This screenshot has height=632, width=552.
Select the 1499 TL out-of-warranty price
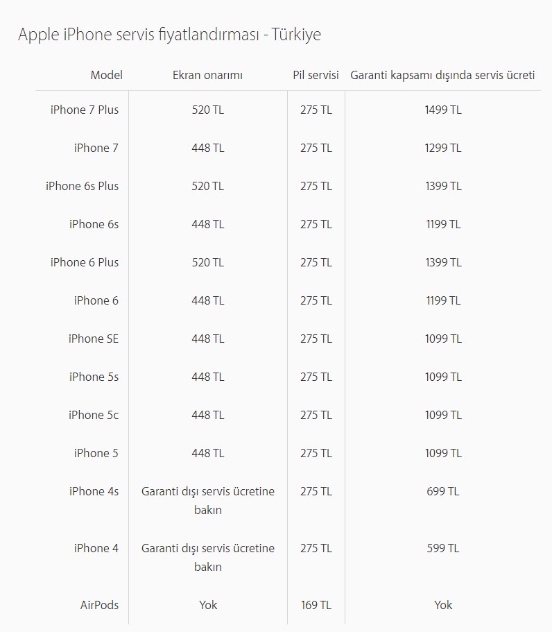[x=443, y=110]
